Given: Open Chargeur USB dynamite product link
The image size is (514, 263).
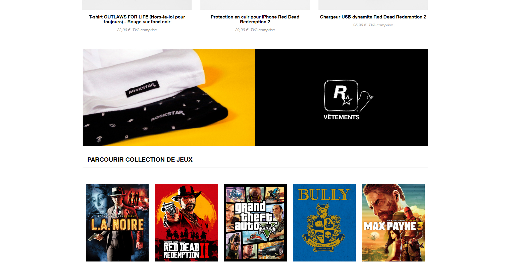Looking at the screenshot, I should [x=373, y=17].
